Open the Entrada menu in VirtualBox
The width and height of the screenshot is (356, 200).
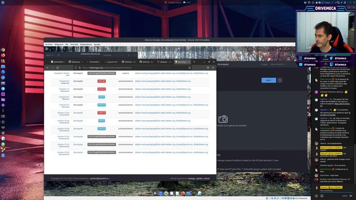click(74, 44)
